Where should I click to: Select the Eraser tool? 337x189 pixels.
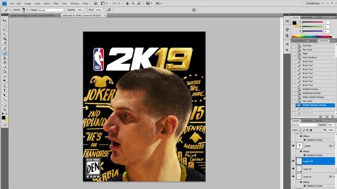tap(5, 67)
